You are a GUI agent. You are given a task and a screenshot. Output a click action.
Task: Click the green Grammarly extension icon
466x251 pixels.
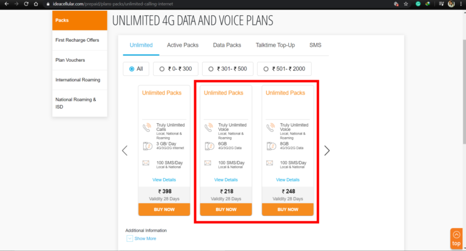coord(418,4)
